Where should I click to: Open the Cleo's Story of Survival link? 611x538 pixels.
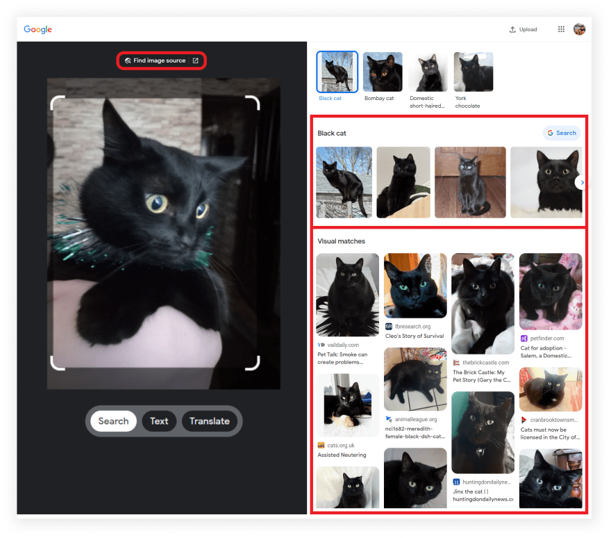coord(415,334)
